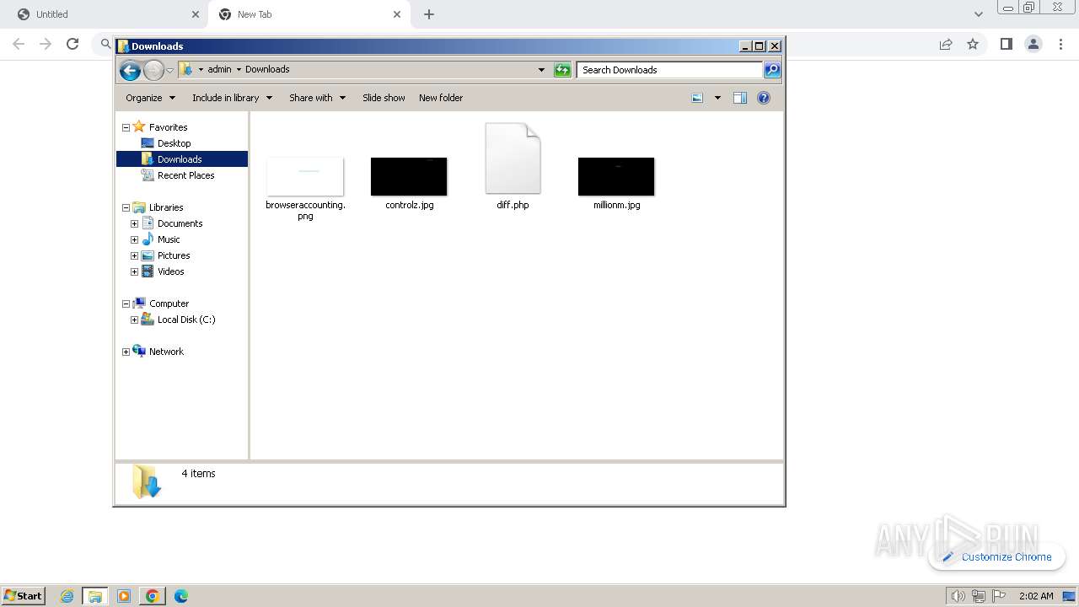1079x607 pixels.
Task: Switch to New Tab Chrome tab
Action: tap(309, 14)
